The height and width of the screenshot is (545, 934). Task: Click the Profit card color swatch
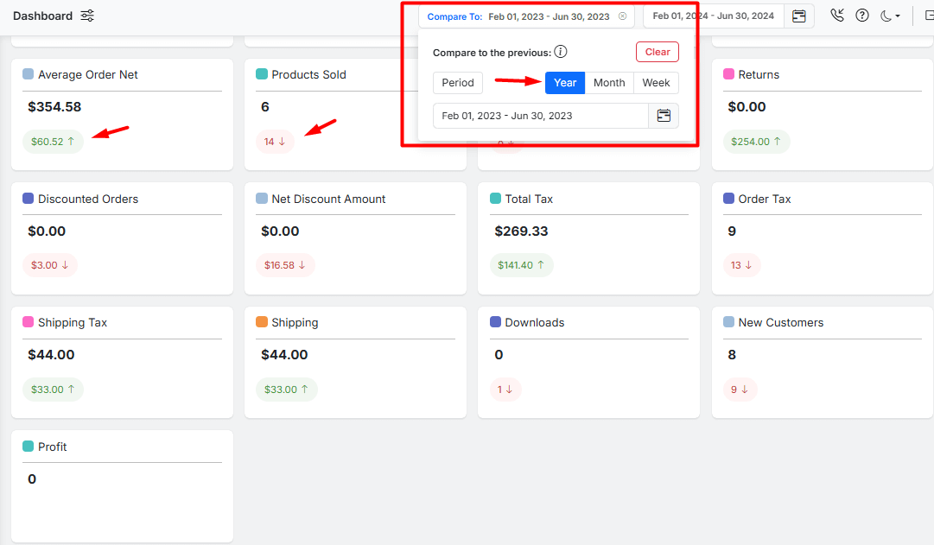[29, 447]
